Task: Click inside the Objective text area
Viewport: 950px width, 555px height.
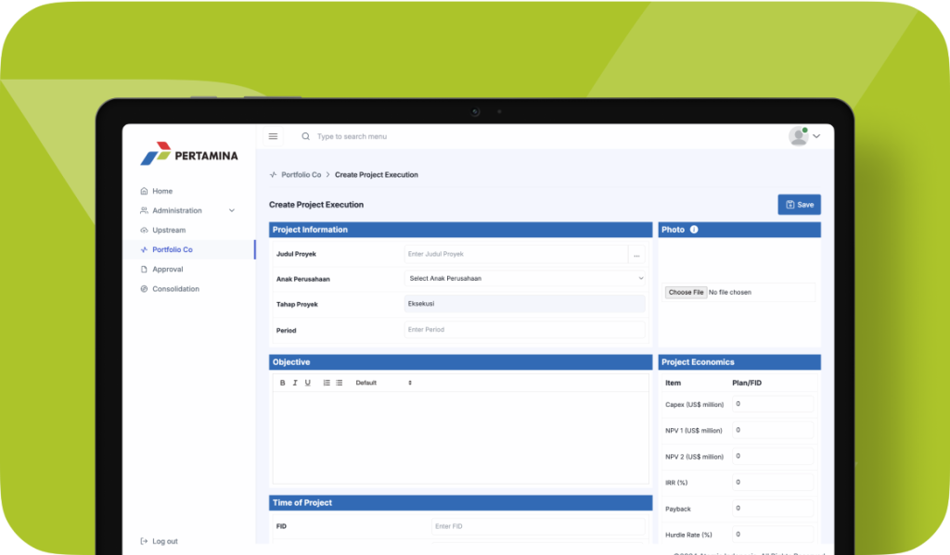Action: [x=460, y=437]
